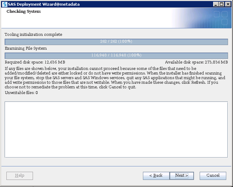Select the 'Required disk space: 12,635 MB' text
Viewport: 233px width, 187px height.
point(35,62)
